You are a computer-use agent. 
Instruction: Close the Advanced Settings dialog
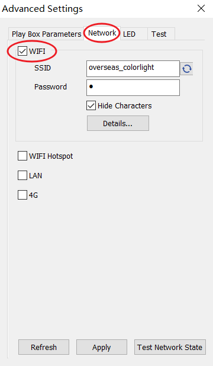pyautogui.click(x=201, y=9)
